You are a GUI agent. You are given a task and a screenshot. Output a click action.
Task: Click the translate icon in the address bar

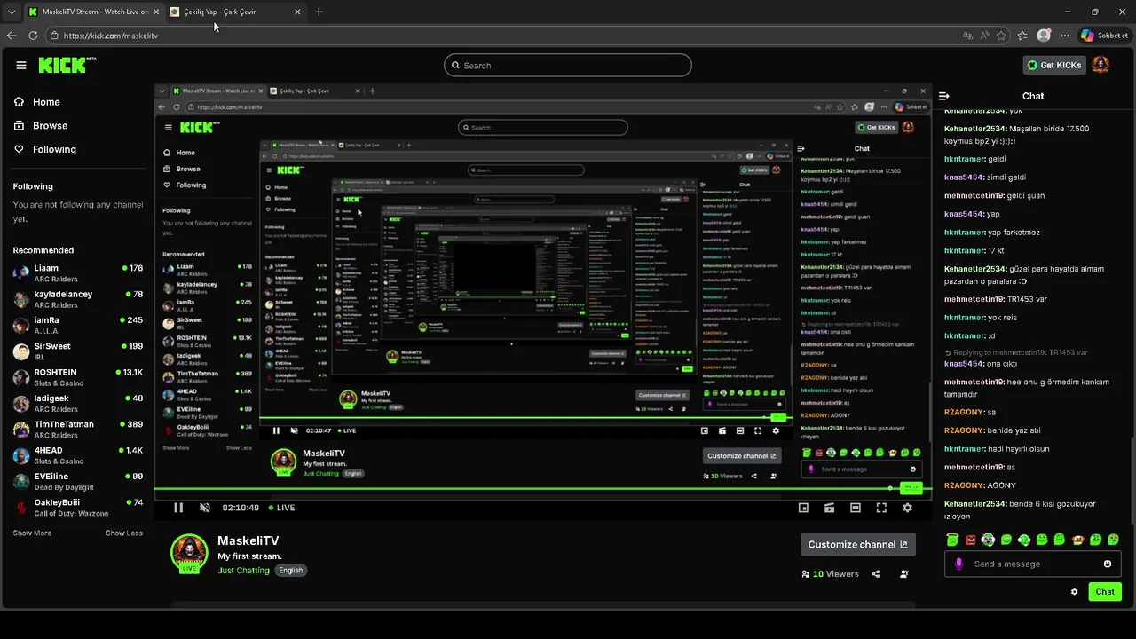coord(968,35)
